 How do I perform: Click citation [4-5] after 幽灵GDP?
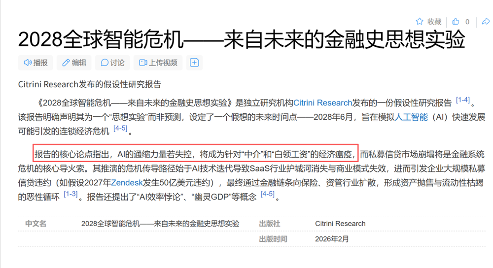pyautogui.click(x=268, y=194)
